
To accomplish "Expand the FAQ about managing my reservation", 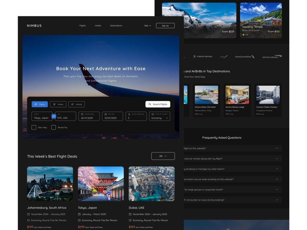I will [x=233, y=169].
